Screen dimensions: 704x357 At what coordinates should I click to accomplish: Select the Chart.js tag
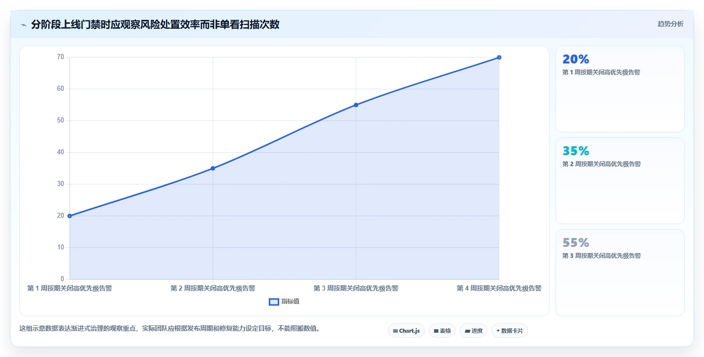click(406, 331)
